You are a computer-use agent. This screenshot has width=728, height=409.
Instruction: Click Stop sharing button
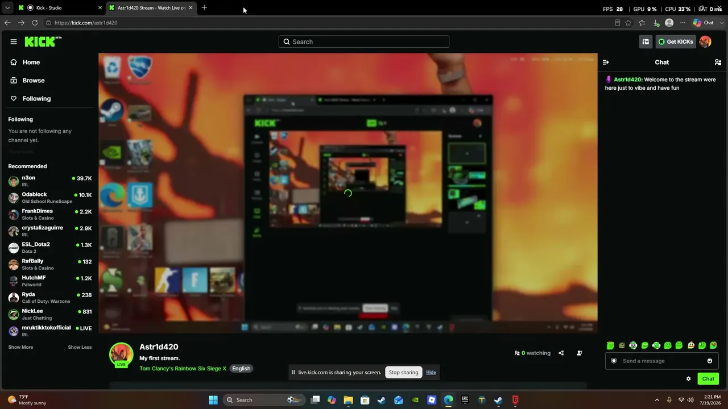point(403,373)
